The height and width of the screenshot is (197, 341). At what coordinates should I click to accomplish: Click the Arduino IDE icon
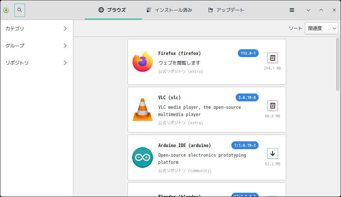(143, 157)
